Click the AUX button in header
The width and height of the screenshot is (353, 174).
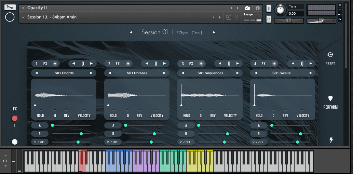[x=340, y=14]
